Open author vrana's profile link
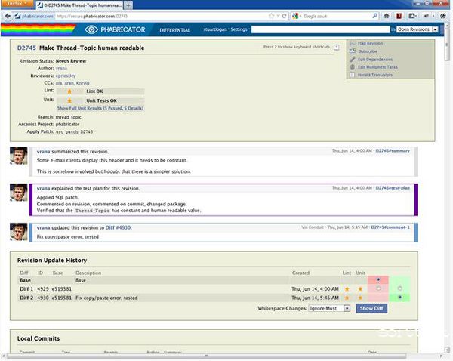The image size is (453, 361). (61, 69)
